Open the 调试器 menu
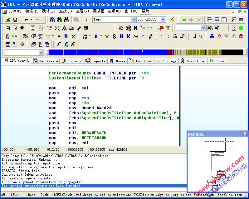249x199 pixels. (99, 11)
